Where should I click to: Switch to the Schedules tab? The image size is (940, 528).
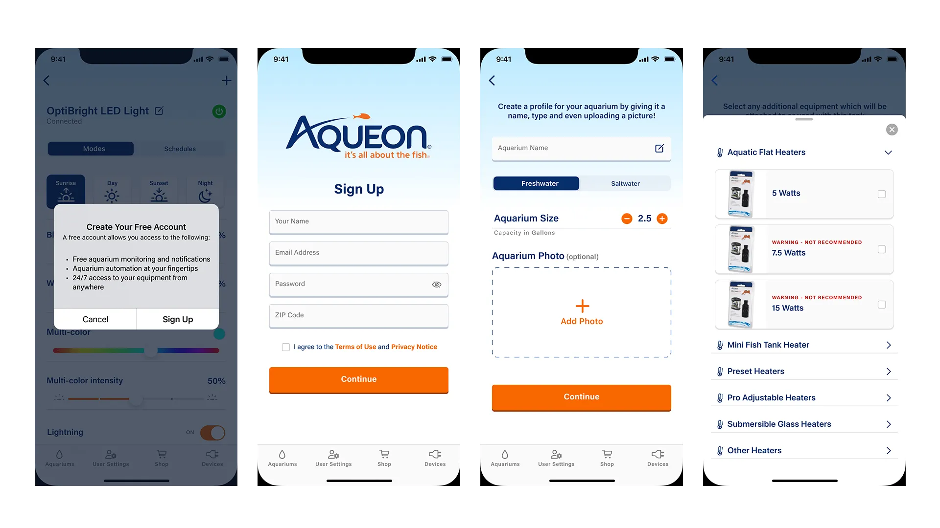180,148
